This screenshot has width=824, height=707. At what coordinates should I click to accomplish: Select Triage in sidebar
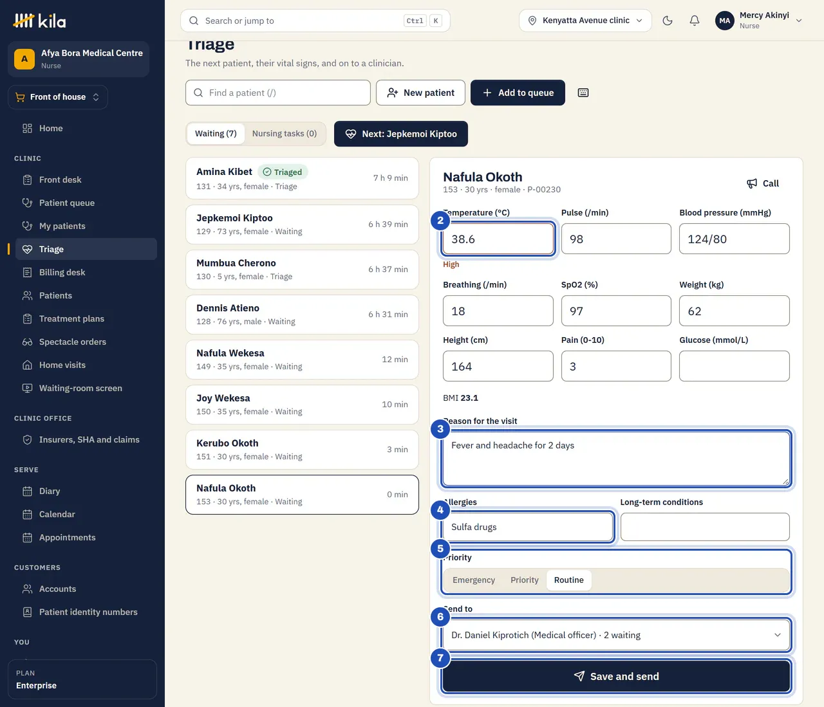pos(82,249)
